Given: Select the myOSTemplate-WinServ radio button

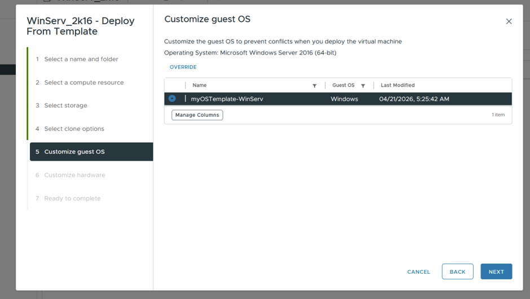Looking at the screenshot, I should [x=172, y=98].
